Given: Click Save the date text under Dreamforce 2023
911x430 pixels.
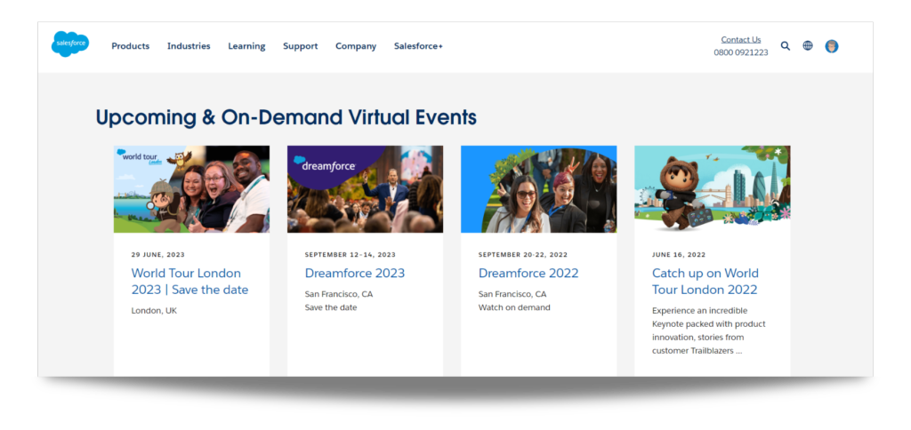Looking at the screenshot, I should [x=331, y=307].
